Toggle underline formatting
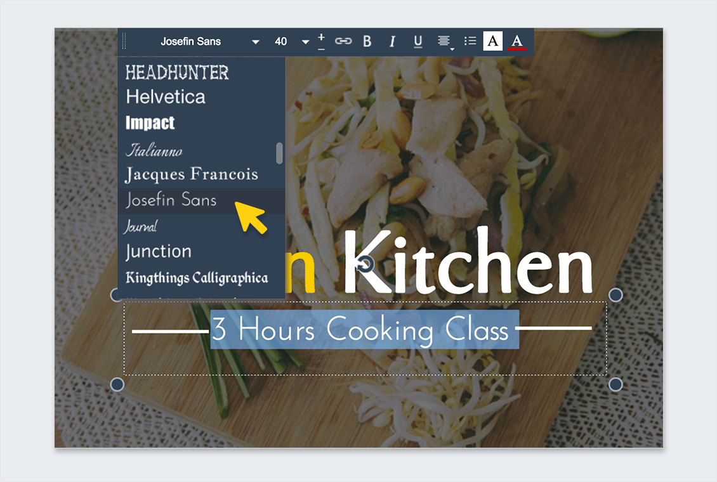This screenshot has height=482, width=717. [x=418, y=41]
